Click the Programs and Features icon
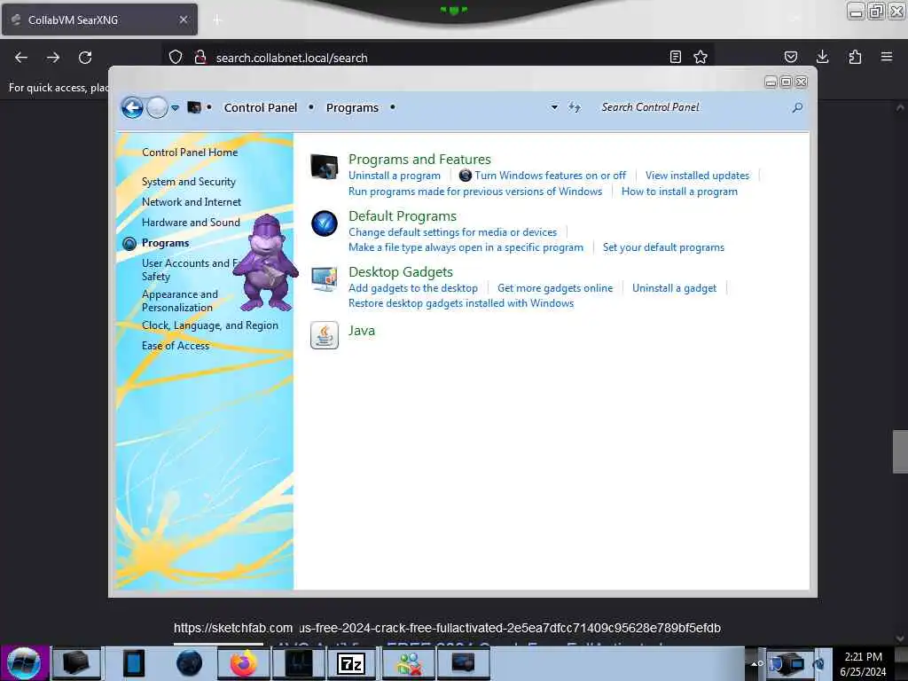This screenshot has width=908, height=681. click(x=325, y=167)
